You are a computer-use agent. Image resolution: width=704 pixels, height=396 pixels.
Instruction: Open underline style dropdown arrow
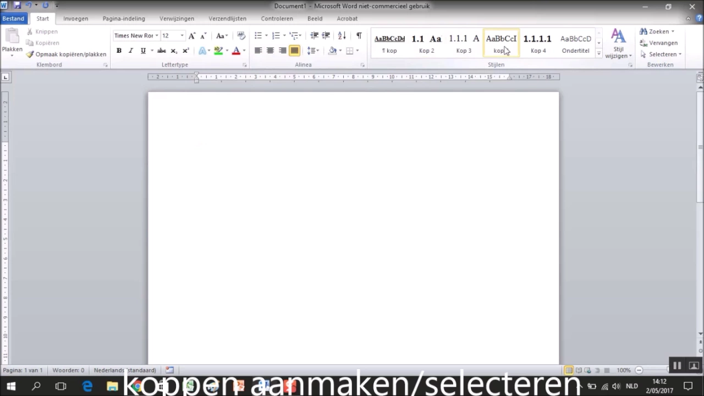[151, 51]
